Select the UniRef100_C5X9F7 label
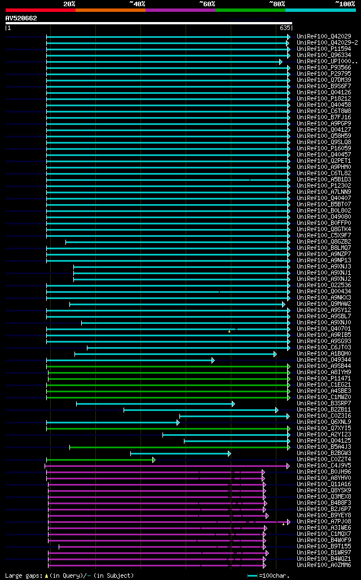The width and height of the screenshot is (361, 580). (324, 235)
